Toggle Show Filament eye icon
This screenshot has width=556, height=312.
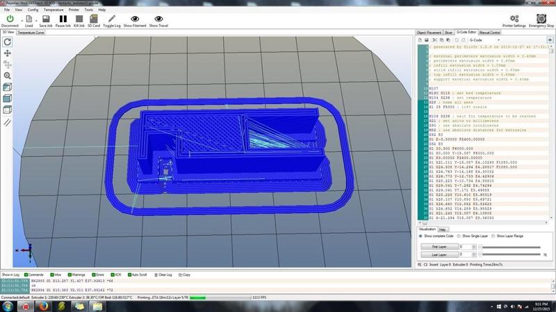pyautogui.click(x=135, y=19)
